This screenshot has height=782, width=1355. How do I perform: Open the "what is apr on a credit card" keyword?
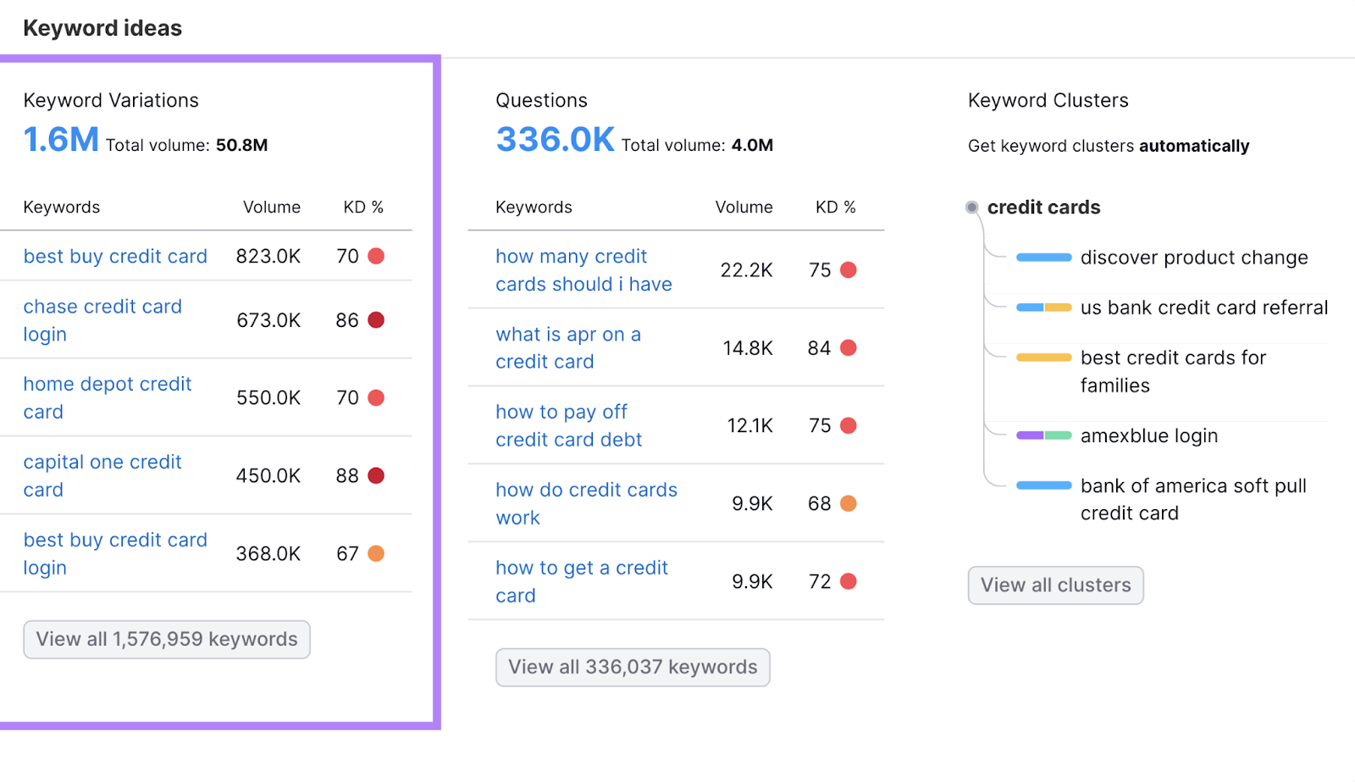(567, 347)
